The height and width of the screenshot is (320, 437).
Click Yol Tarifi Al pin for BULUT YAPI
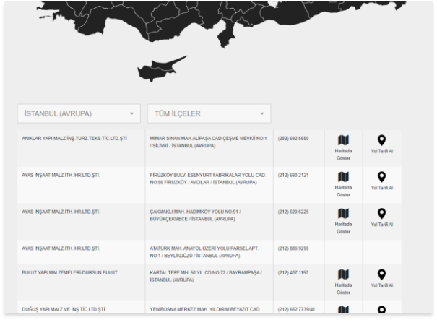[x=382, y=276]
